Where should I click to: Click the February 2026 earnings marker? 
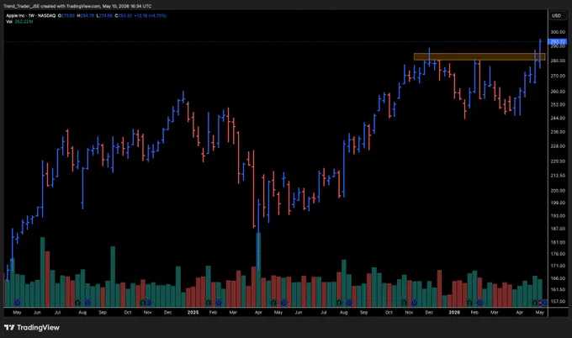click(x=469, y=303)
